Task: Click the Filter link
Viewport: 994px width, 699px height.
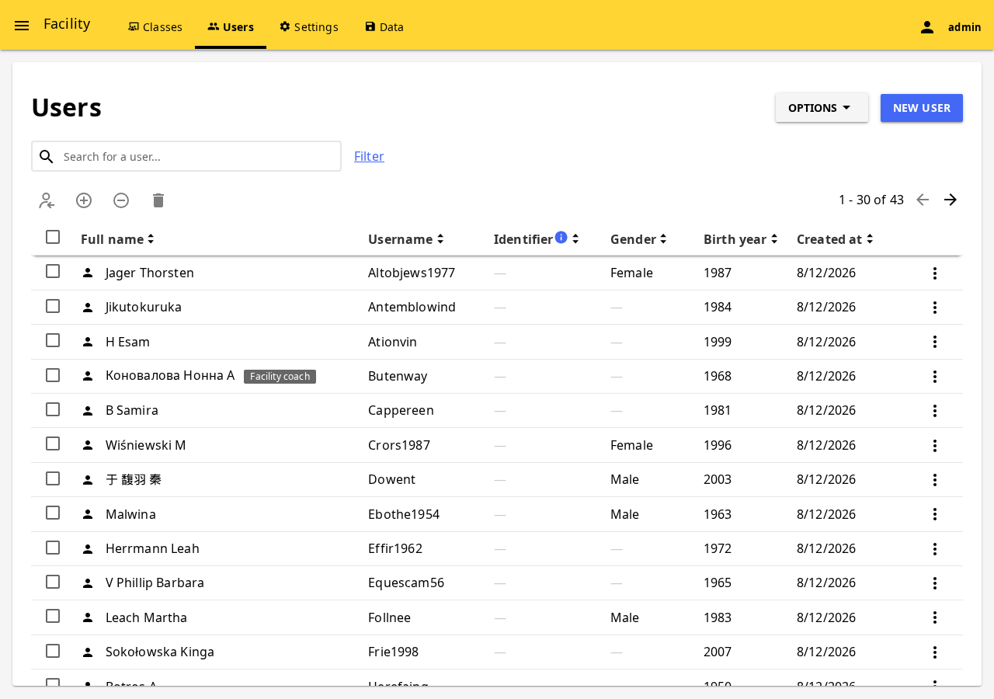Action: pos(369,156)
